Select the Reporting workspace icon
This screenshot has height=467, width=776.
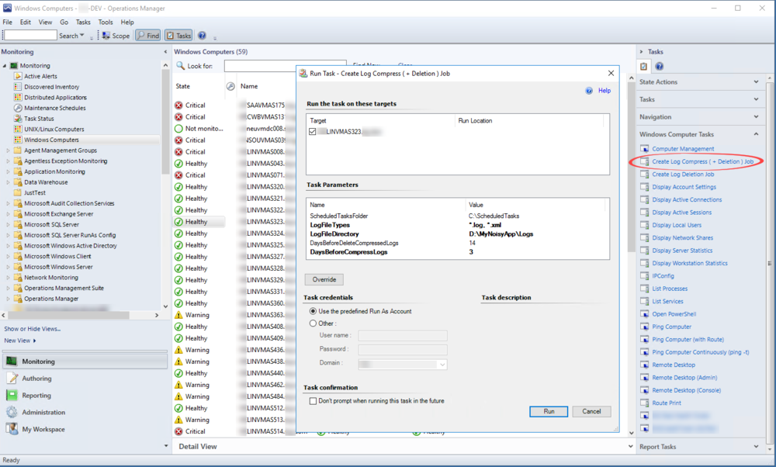coord(12,396)
